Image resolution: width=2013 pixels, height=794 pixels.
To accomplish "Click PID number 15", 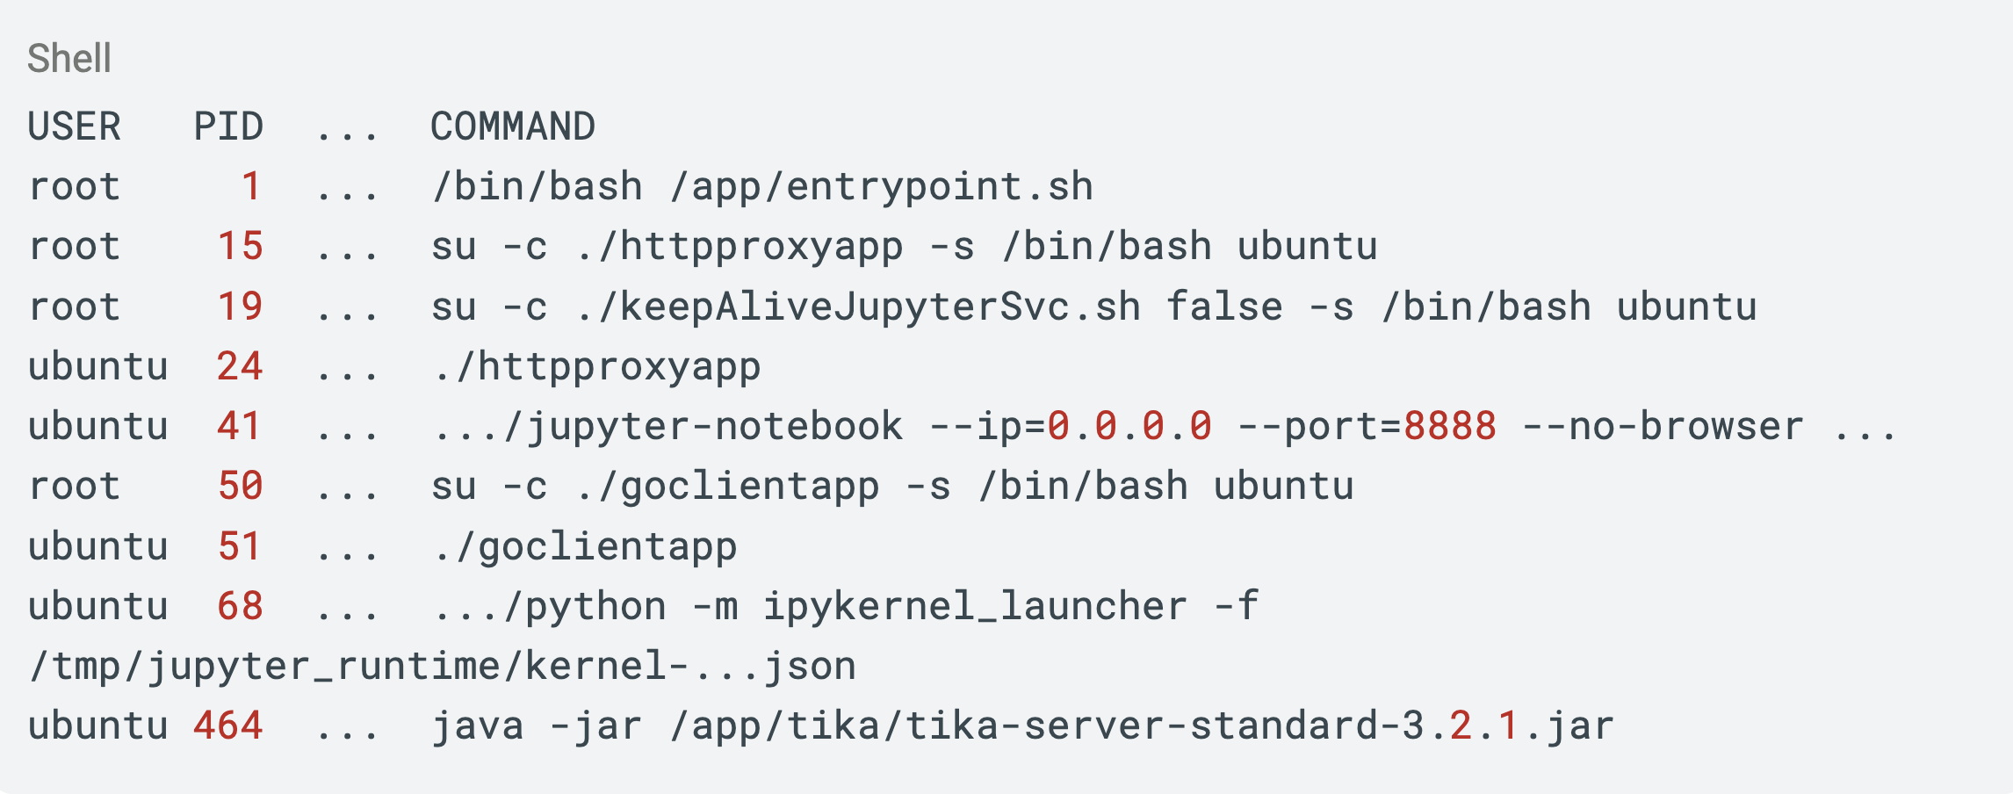I will pos(240,246).
